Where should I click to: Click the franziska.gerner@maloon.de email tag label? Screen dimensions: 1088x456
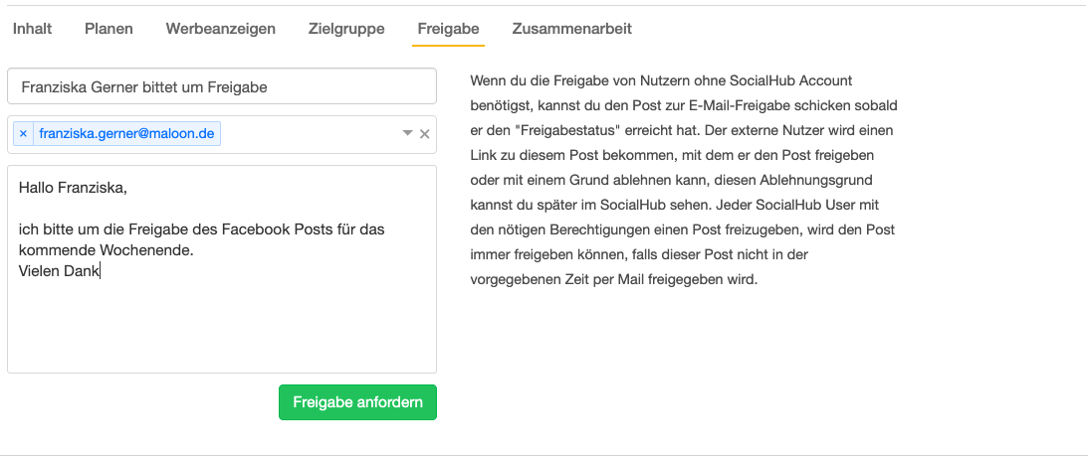tap(126, 133)
